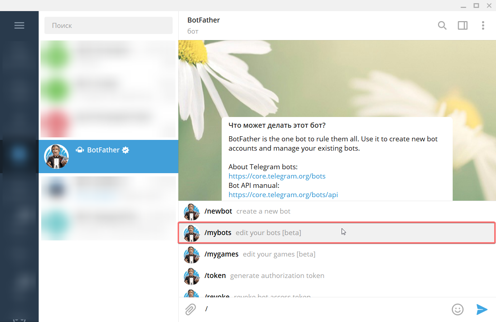Click BotFather's avatar in the chat list
The width and height of the screenshot is (496, 322).
tap(56, 156)
